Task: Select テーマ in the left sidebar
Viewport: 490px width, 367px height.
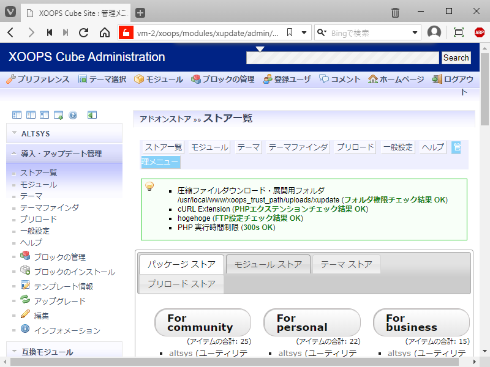Action: 31,196
